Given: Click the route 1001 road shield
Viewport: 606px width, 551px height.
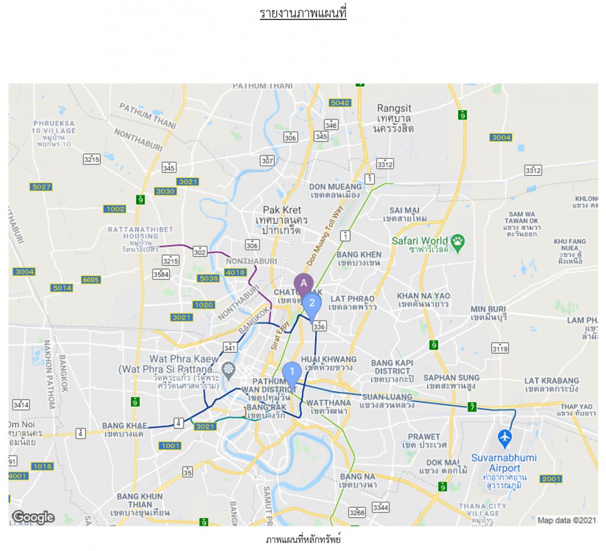Looking at the screenshot, I should click(170, 445).
